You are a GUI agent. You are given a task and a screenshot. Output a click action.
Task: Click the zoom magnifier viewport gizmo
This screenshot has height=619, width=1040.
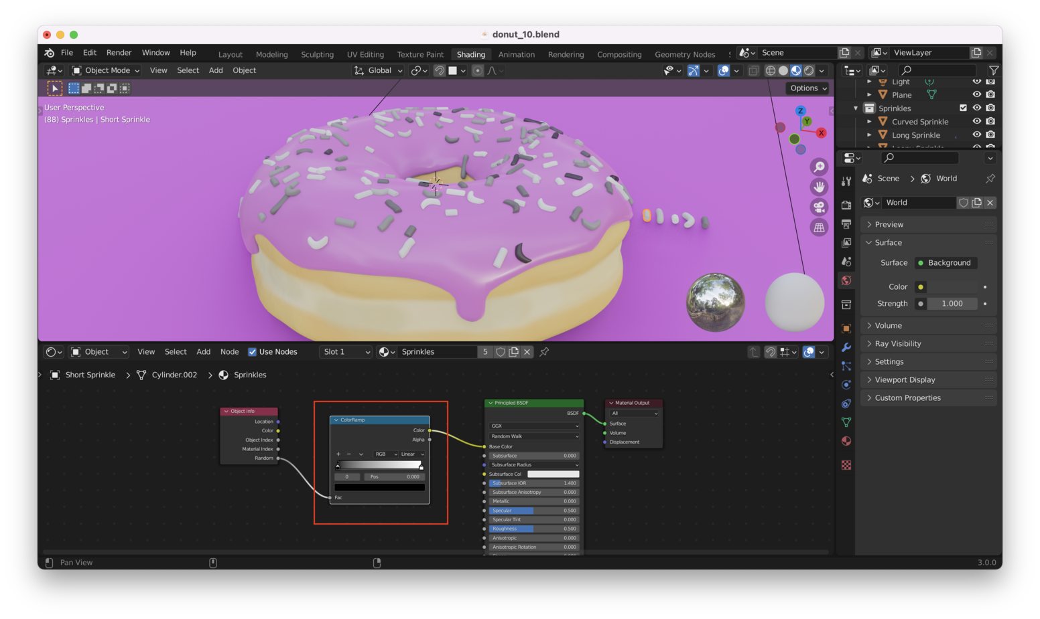coord(819,167)
